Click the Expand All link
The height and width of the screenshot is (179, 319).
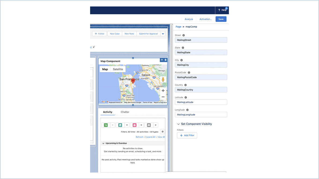pyautogui.click(x=150, y=137)
